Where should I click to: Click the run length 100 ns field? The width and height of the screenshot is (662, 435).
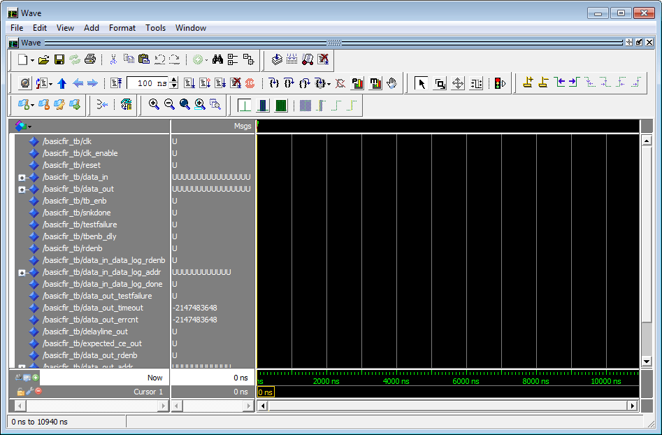(147, 83)
